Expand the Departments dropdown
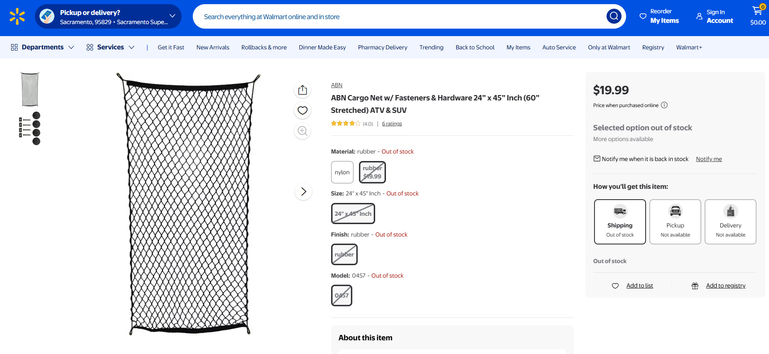Viewport: 769px width, 354px height. [42, 47]
